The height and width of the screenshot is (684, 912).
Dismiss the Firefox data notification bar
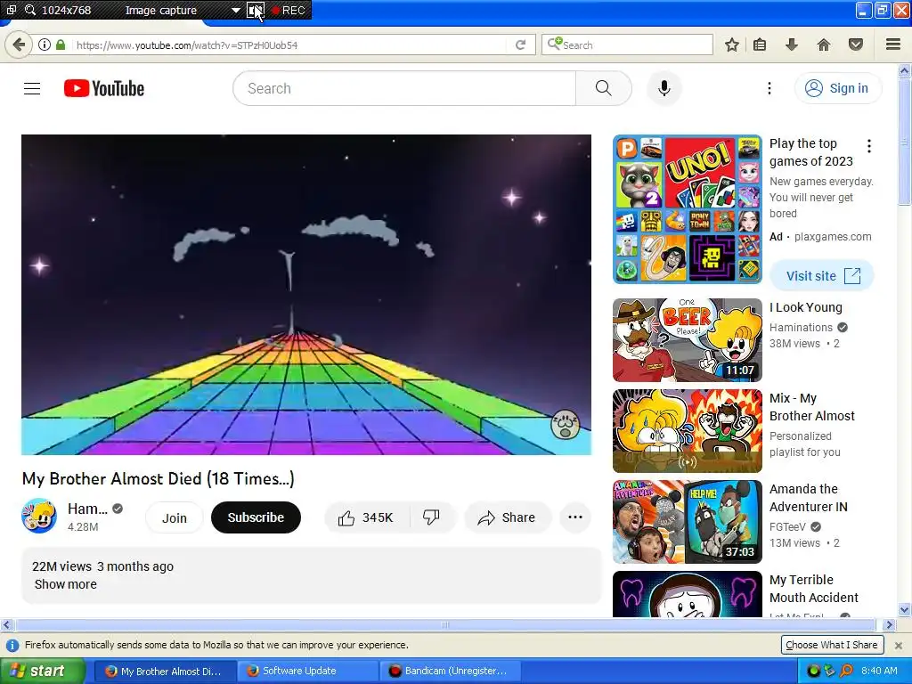[899, 646]
